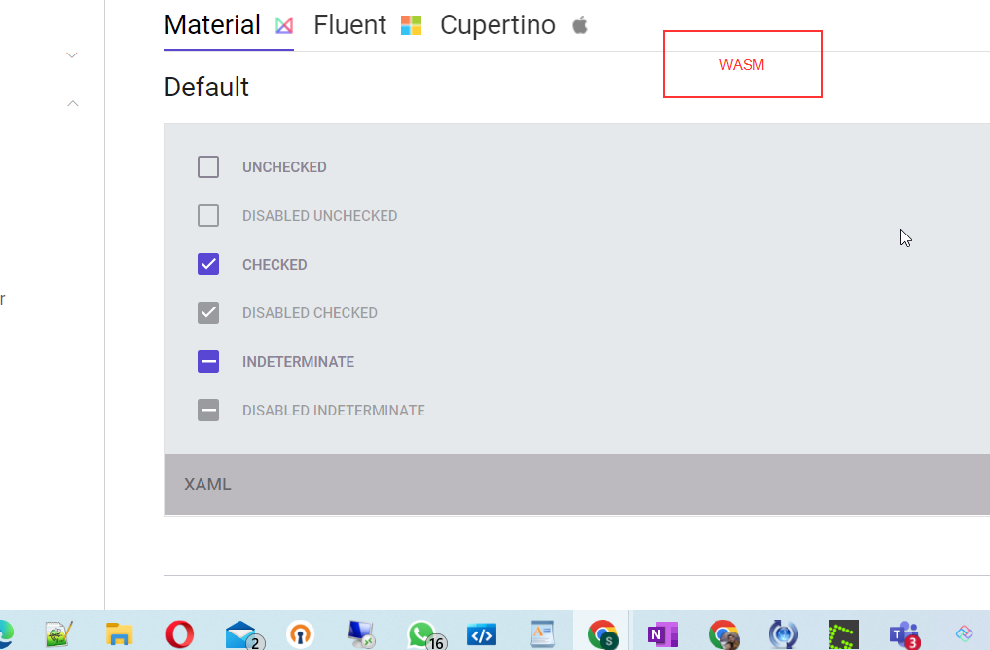Expand the sidebar down chevron
990x650 pixels.
tap(71, 54)
